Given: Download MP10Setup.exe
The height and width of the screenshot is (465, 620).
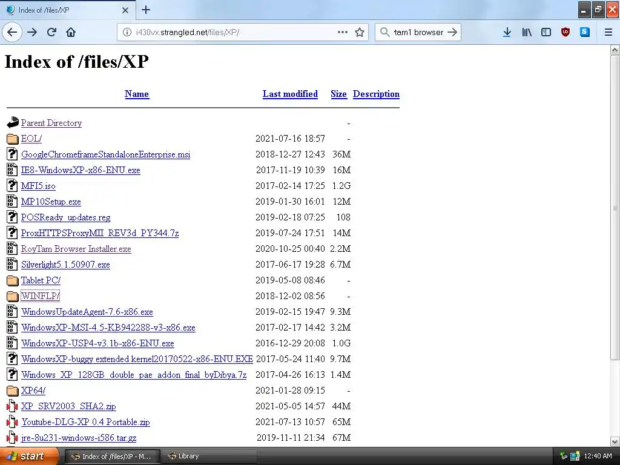Looking at the screenshot, I should point(51,202).
